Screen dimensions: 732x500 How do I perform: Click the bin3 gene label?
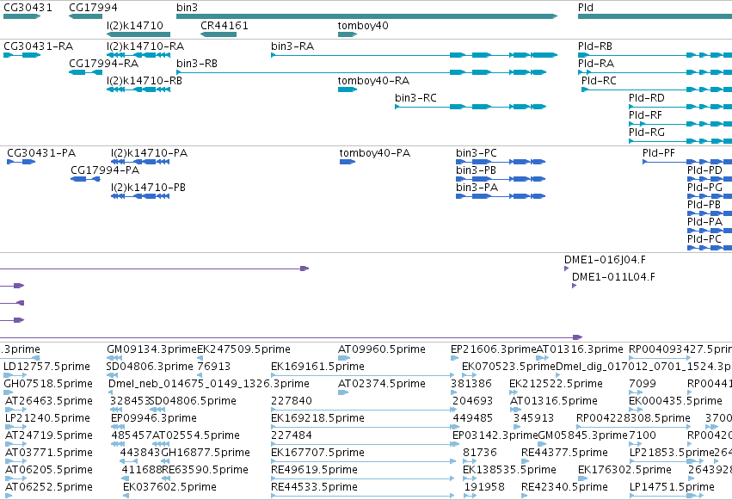187,8
